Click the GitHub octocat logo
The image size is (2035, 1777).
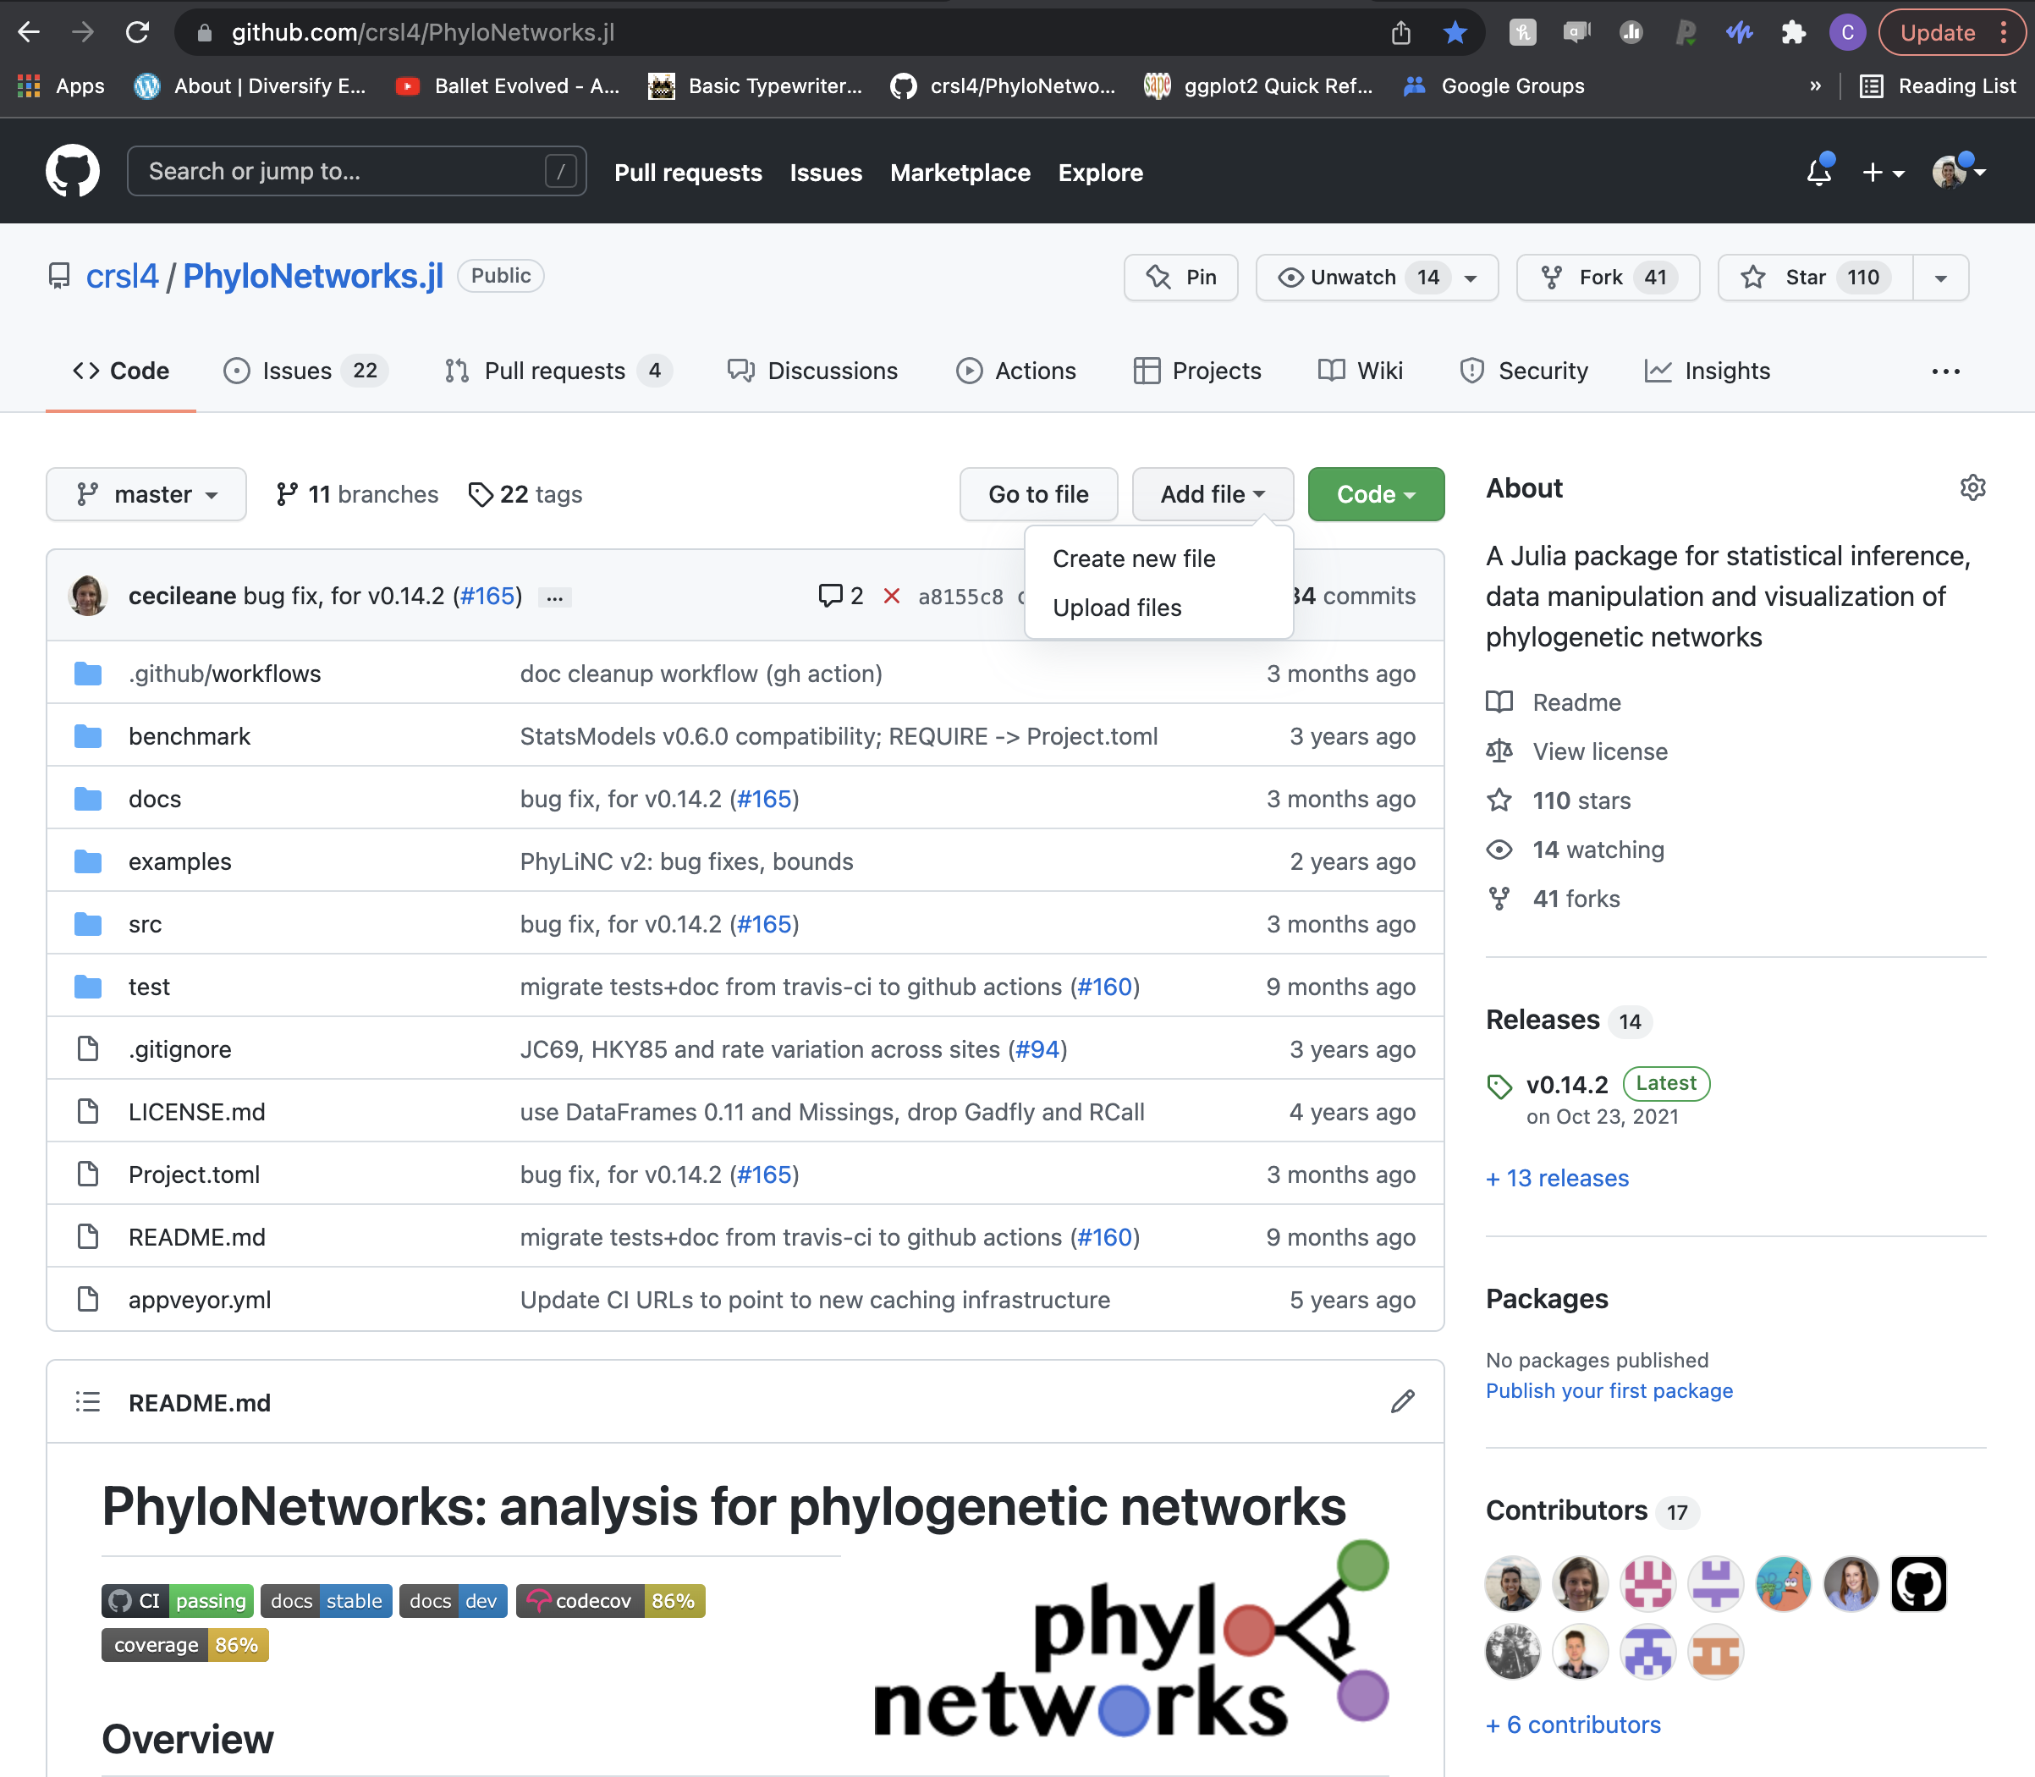click(73, 172)
